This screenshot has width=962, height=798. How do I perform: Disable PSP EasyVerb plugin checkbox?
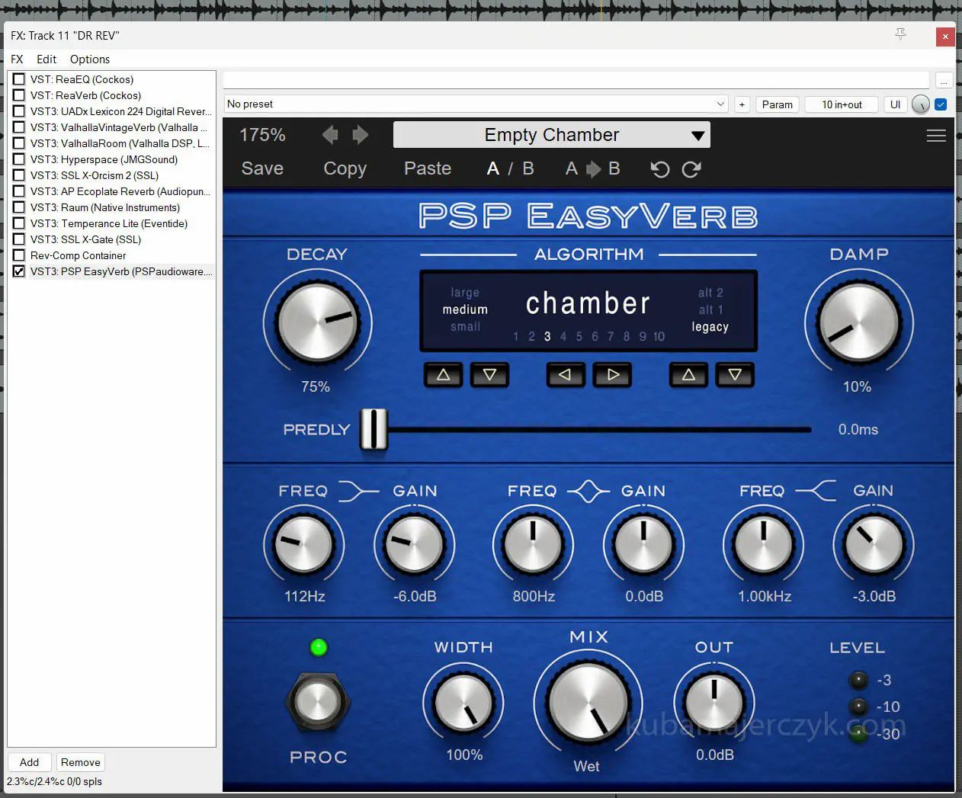pos(19,271)
